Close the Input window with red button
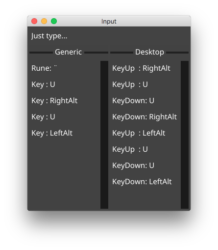The height and width of the screenshot is (250, 218). coord(34,21)
